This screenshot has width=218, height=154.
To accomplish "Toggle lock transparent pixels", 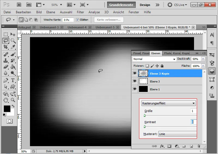I will [147, 66].
